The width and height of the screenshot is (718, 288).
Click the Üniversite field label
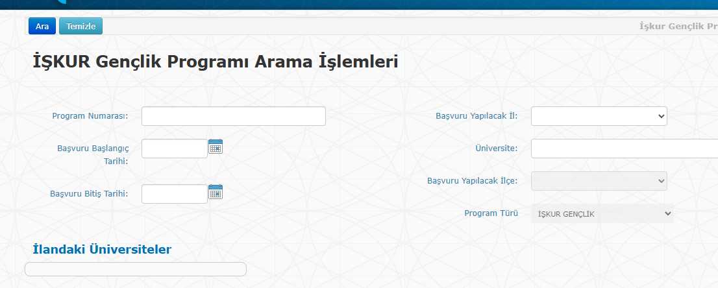click(496, 149)
